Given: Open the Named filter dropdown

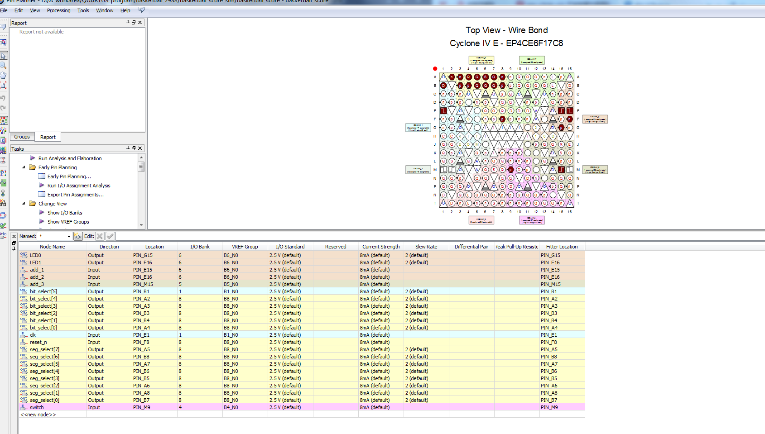Looking at the screenshot, I should [x=69, y=236].
